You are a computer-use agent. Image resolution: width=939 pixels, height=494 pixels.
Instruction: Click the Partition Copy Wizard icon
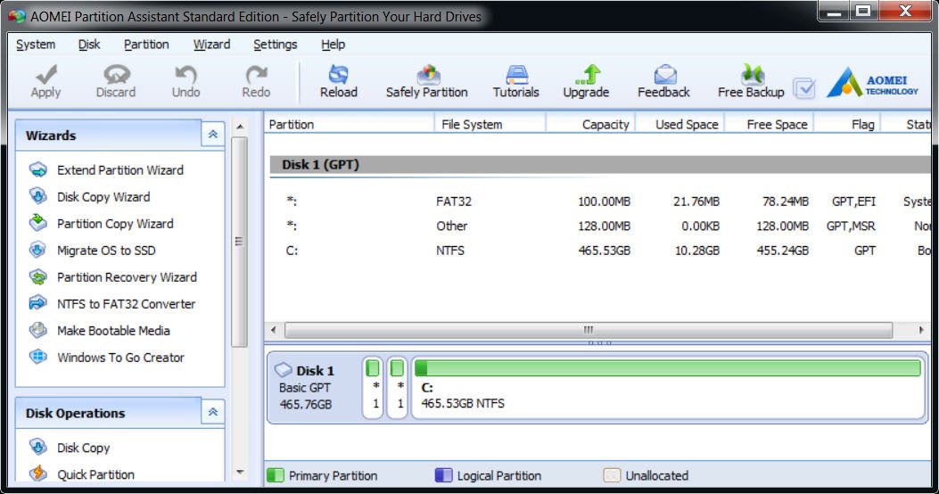pos(37,223)
